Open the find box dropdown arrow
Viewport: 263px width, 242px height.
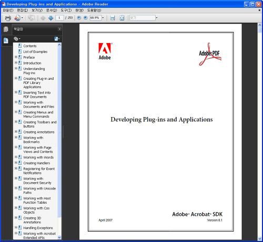(x=157, y=18)
